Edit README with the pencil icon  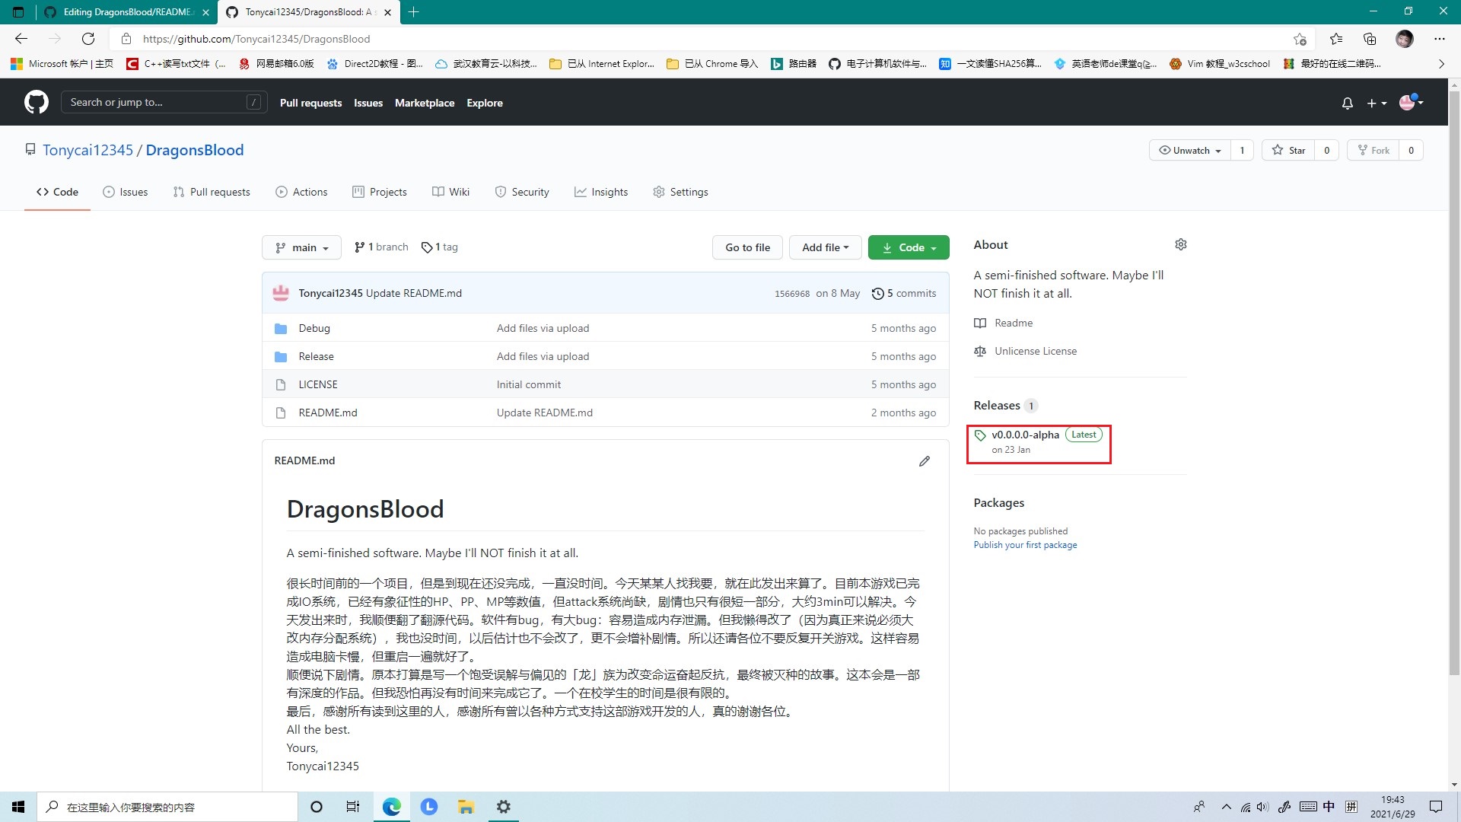(924, 461)
